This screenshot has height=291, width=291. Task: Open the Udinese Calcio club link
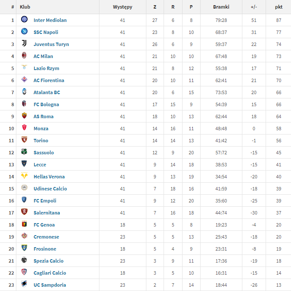pos(50,189)
